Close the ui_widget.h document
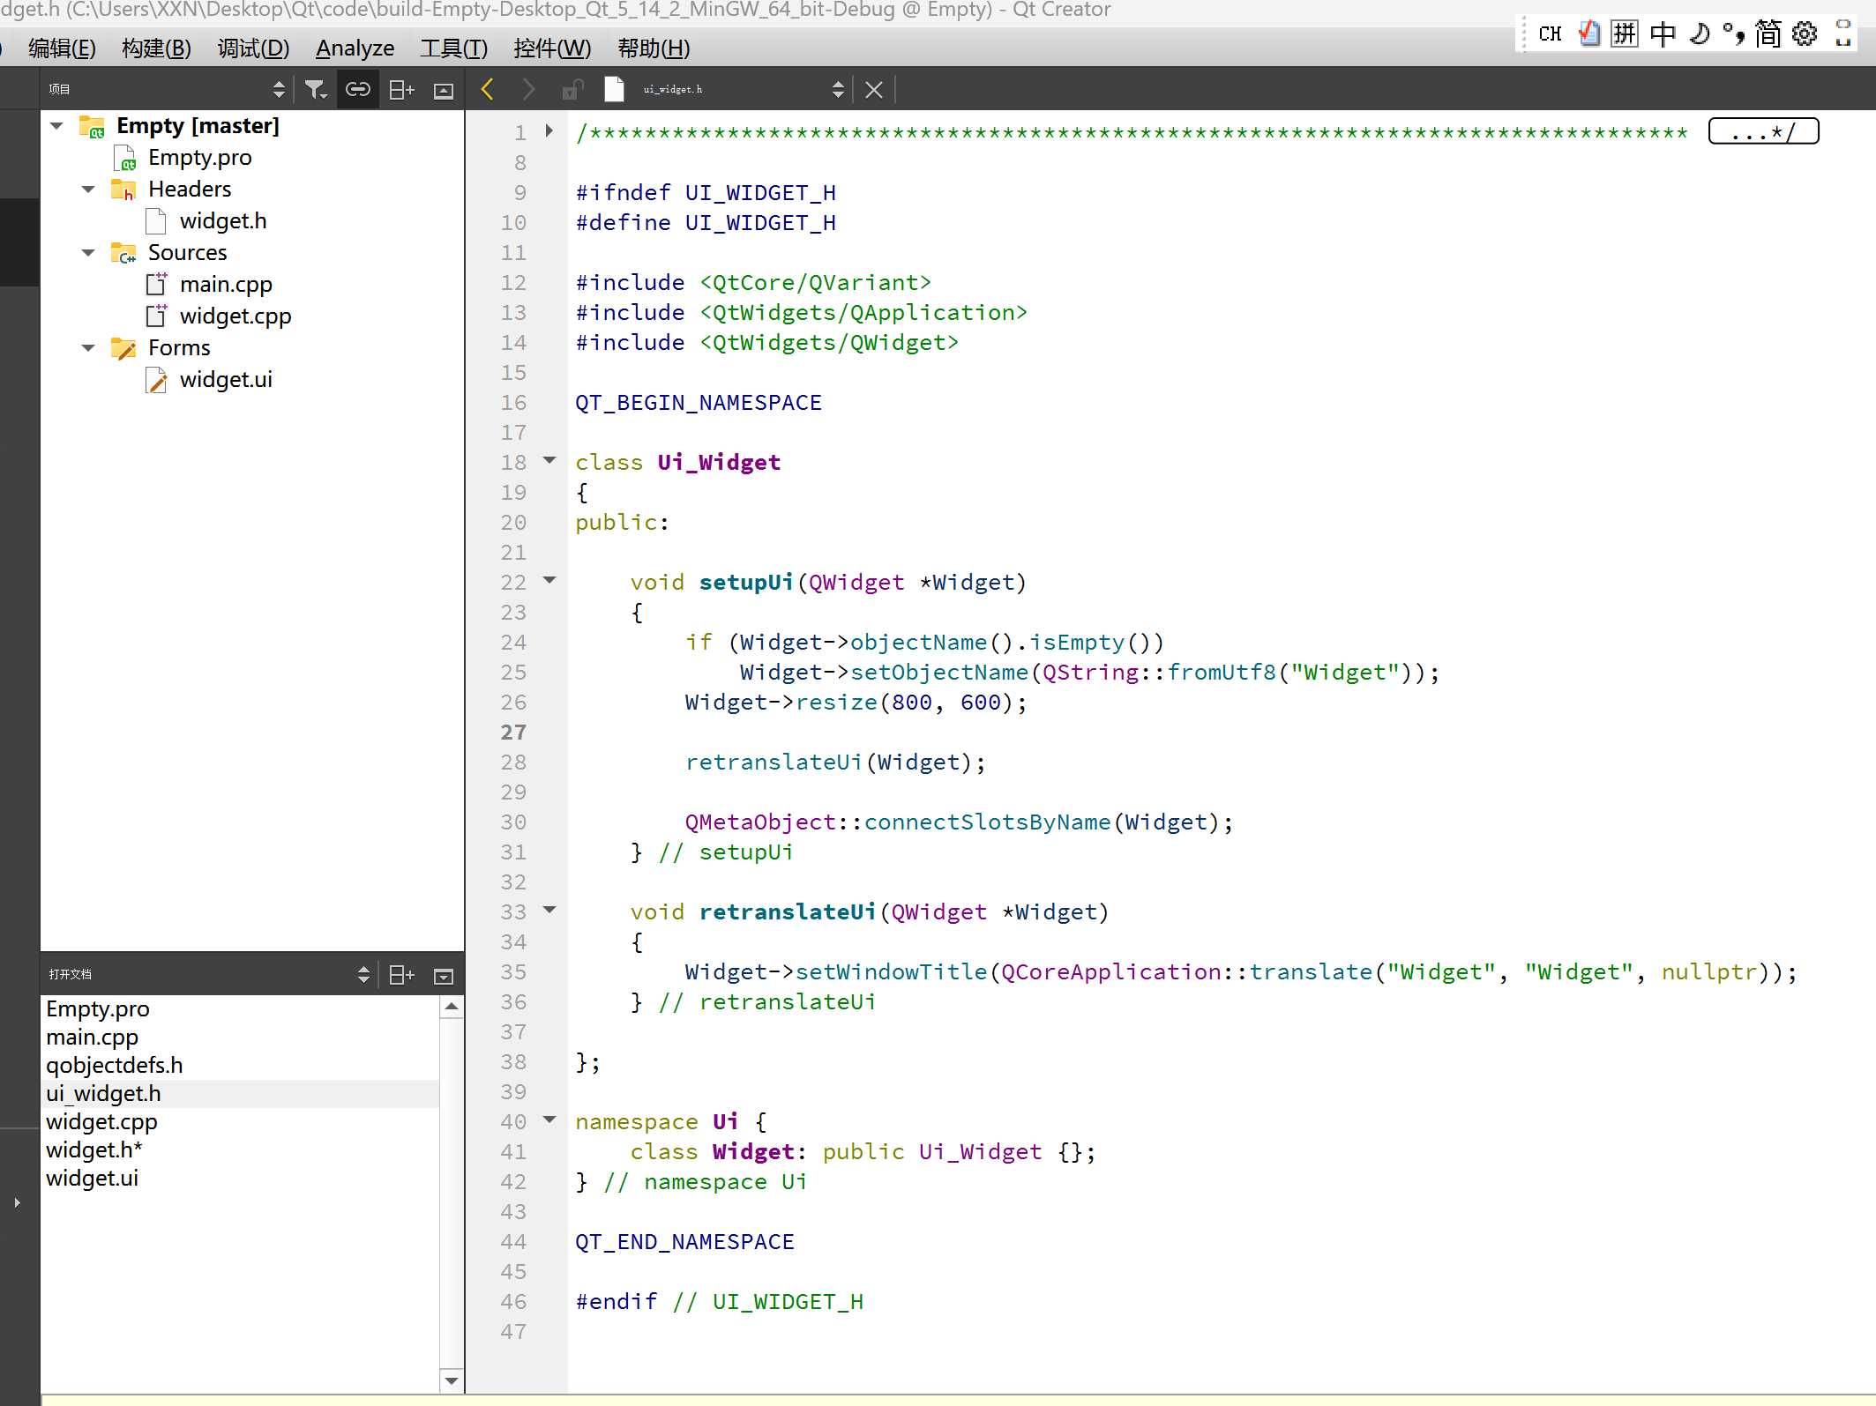The image size is (1876, 1406). click(873, 89)
